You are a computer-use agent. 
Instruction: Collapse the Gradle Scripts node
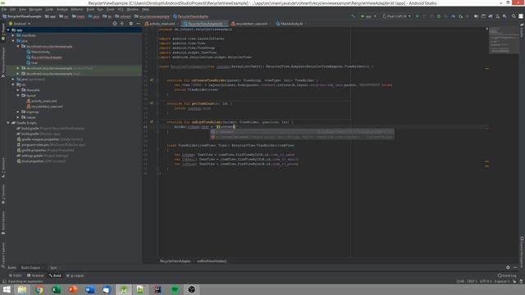pos(8,123)
